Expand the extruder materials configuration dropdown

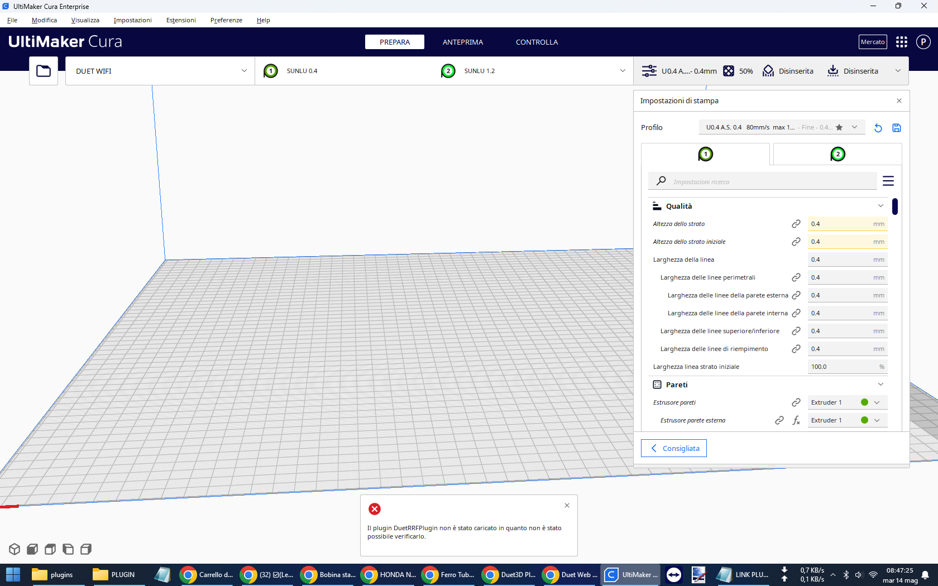623,71
